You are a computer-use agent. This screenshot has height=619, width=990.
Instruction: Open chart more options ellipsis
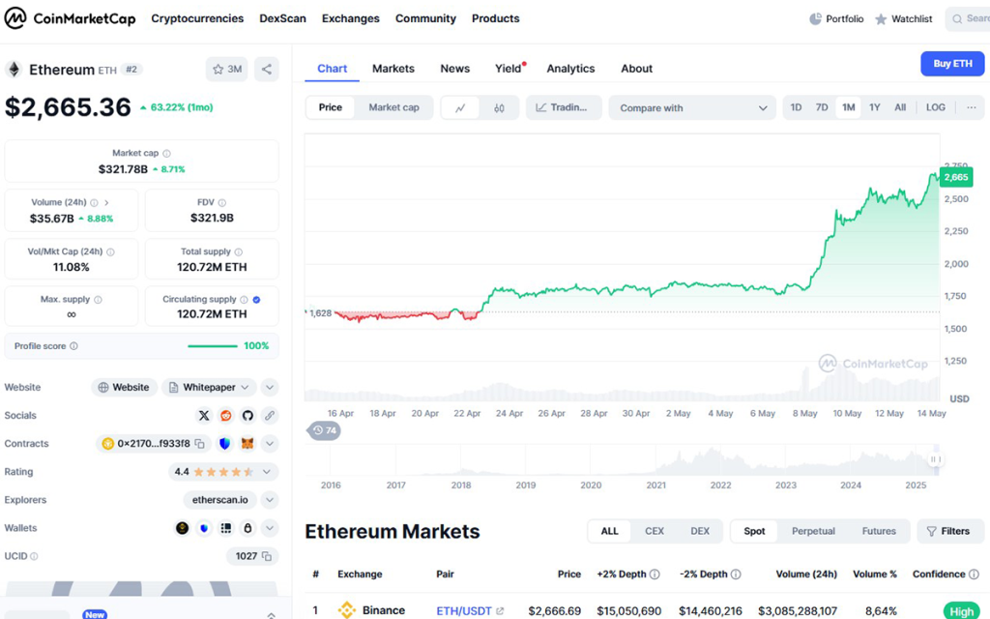click(x=971, y=107)
